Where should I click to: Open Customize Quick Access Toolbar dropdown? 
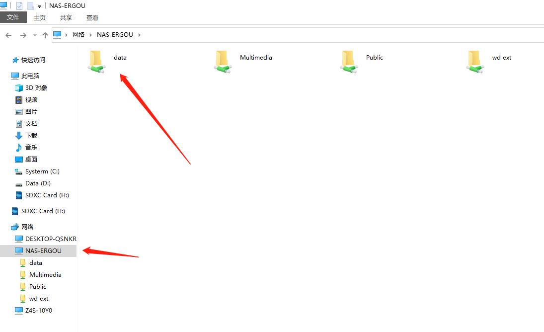(x=39, y=6)
